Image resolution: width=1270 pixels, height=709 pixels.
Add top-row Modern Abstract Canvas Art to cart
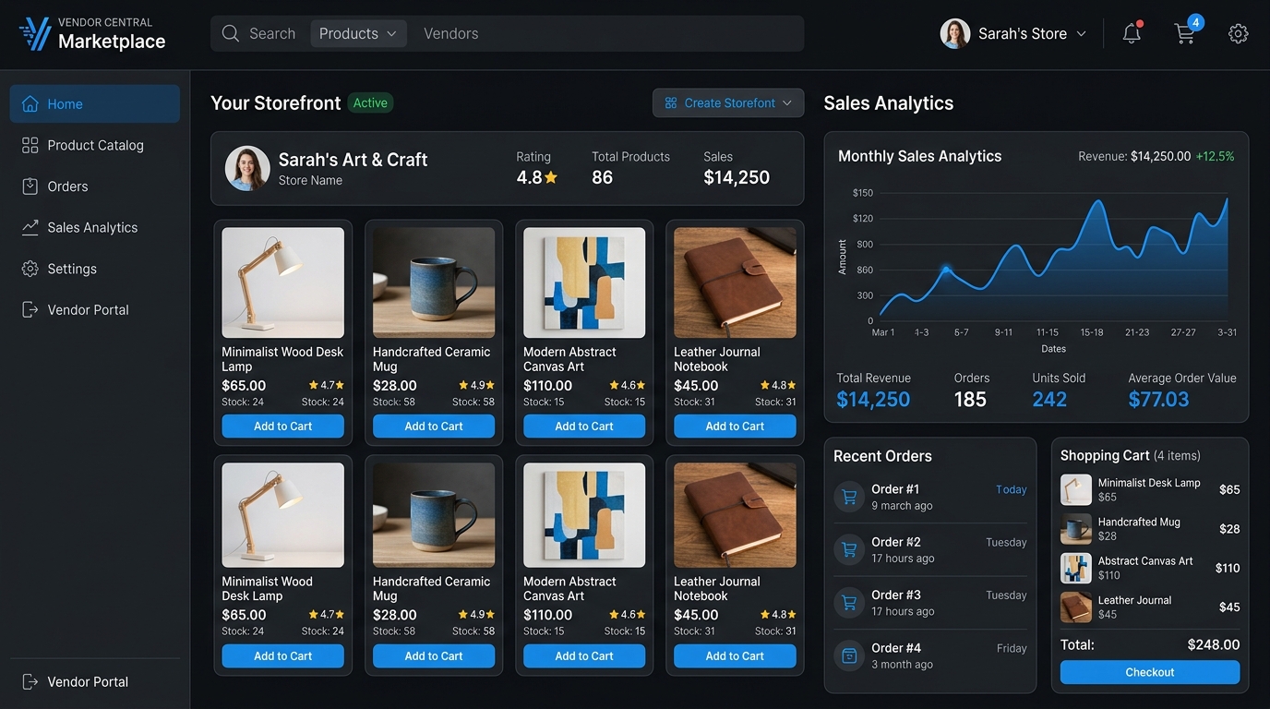click(584, 426)
